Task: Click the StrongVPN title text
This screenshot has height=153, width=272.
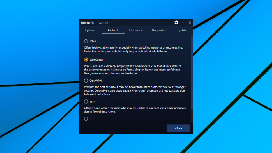Action: 87,23
